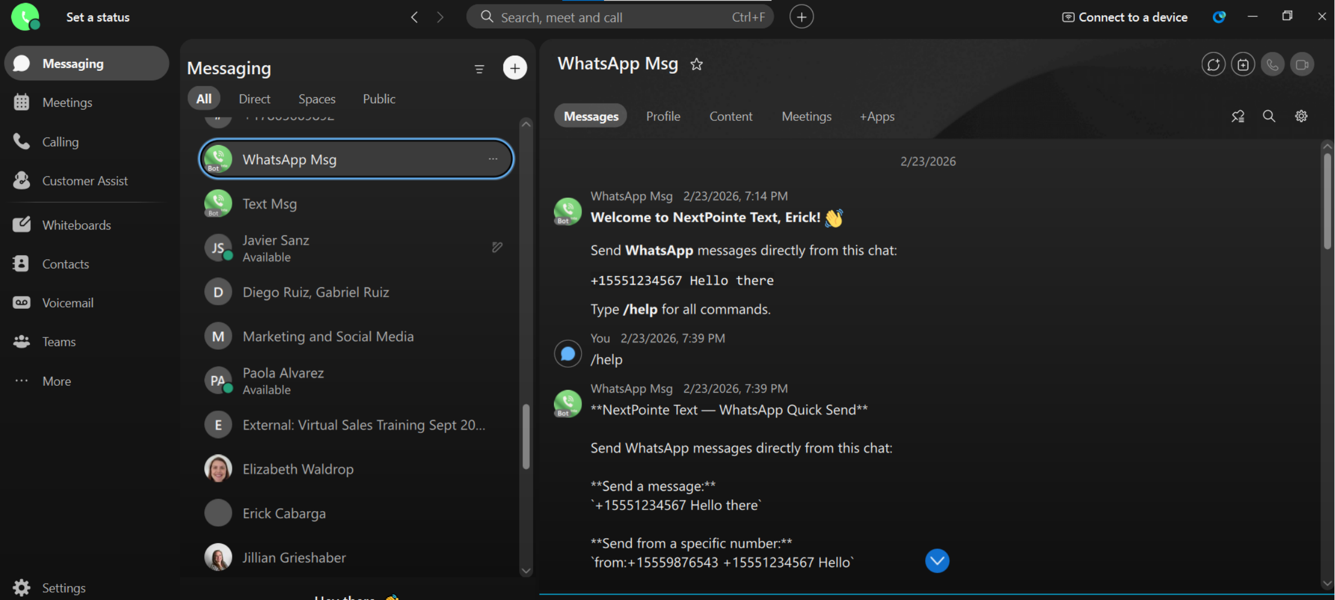Image resolution: width=1335 pixels, height=600 pixels.
Task: Search within the WhatsApp Msg conversation
Action: [1269, 116]
